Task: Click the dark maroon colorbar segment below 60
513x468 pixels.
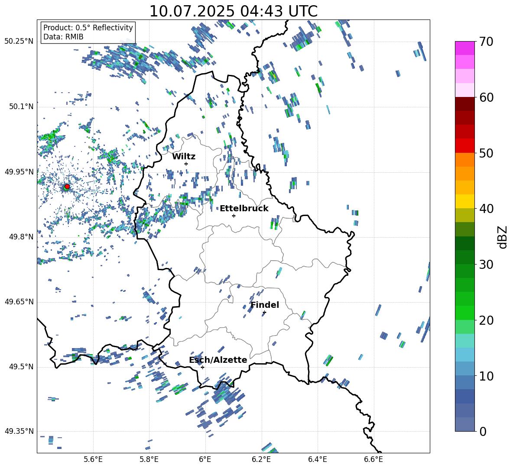Action: [465, 104]
